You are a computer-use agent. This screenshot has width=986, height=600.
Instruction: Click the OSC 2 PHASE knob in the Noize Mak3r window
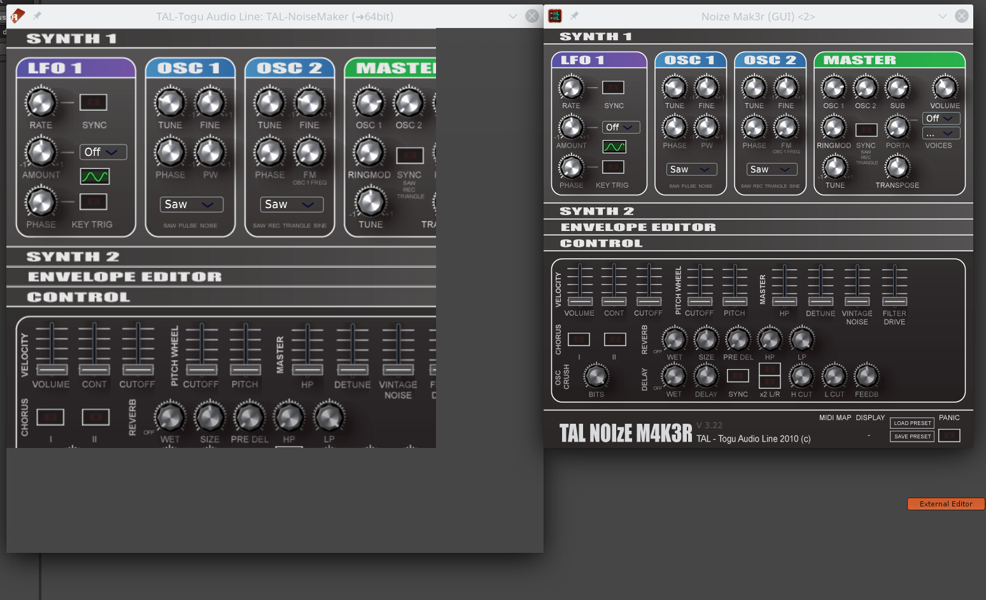pos(754,127)
